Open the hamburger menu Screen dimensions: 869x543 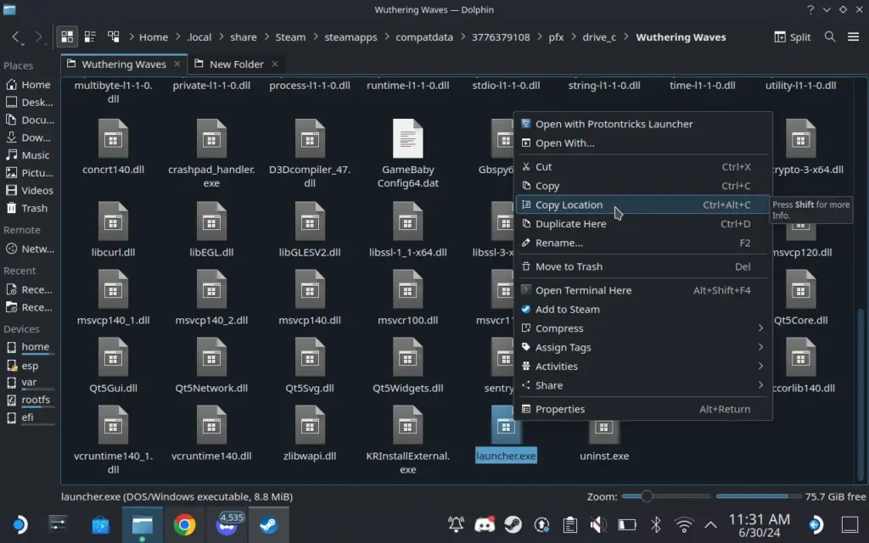pyautogui.click(x=854, y=37)
